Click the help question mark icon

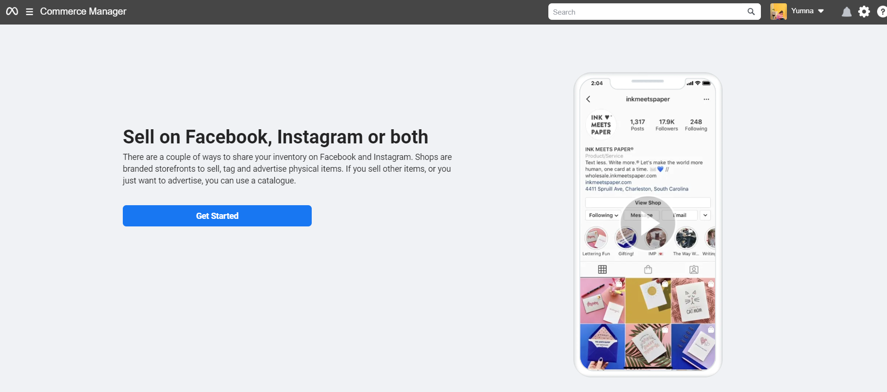882,12
